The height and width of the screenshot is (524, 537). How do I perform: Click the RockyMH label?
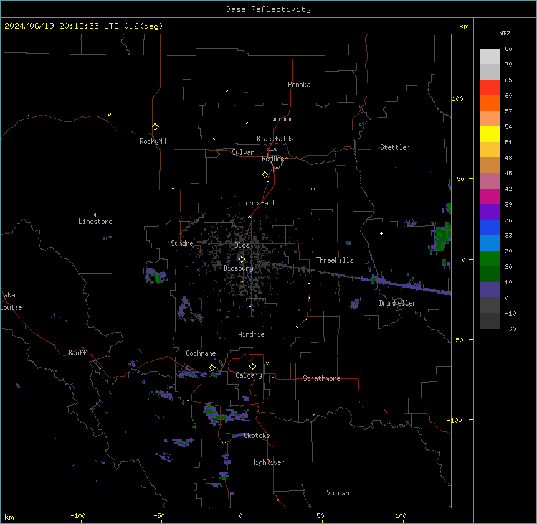click(x=153, y=141)
